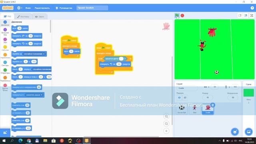Image resolution: width=256 pixels, height=144 pixels.
Task: Open Руководства tutorials
Action: point(64,8)
